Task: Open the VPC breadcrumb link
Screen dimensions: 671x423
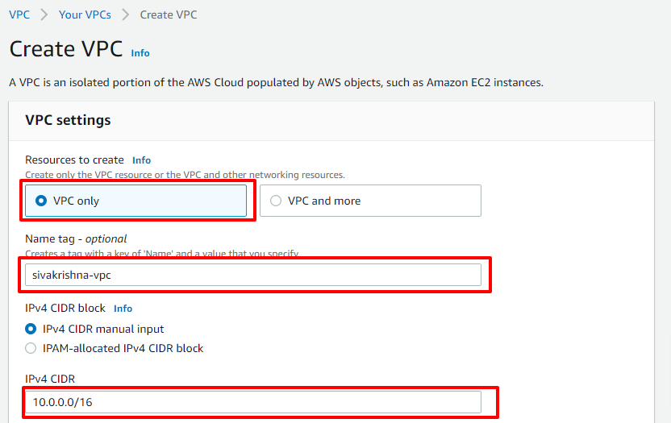Action: click(19, 15)
